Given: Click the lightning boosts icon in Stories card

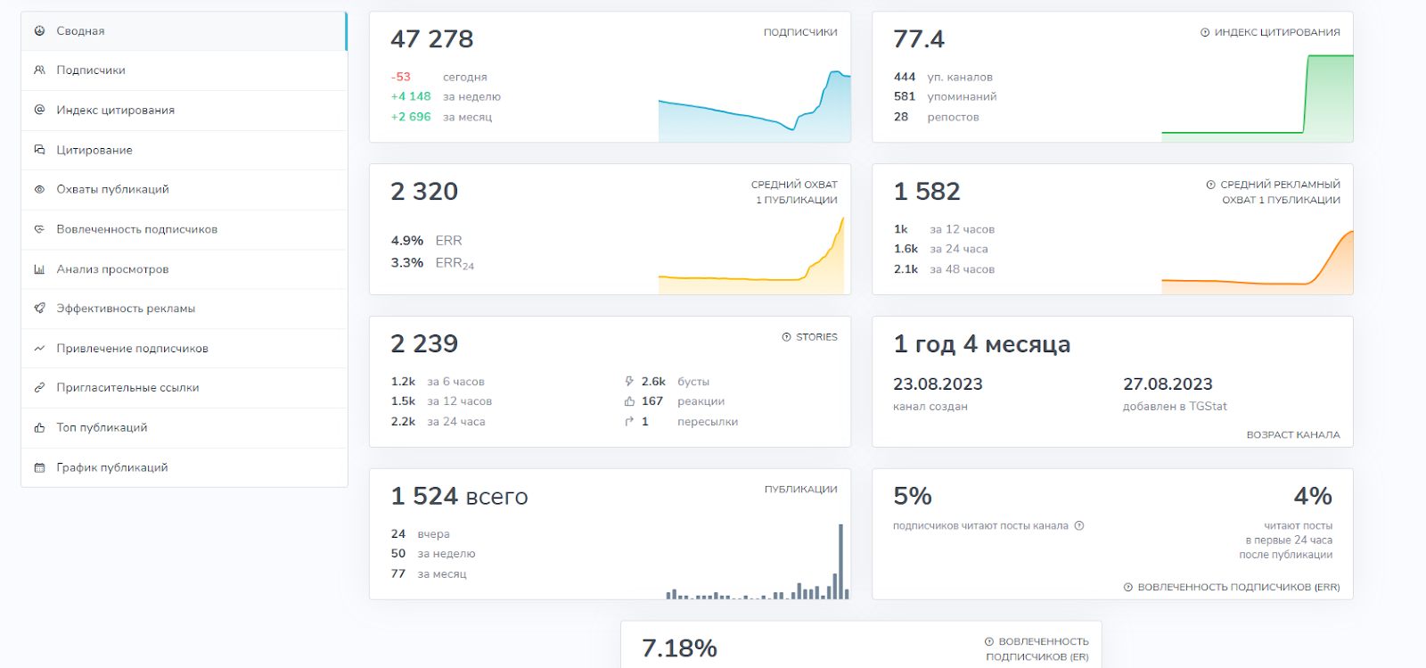Looking at the screenshot, I should [629, 382].
